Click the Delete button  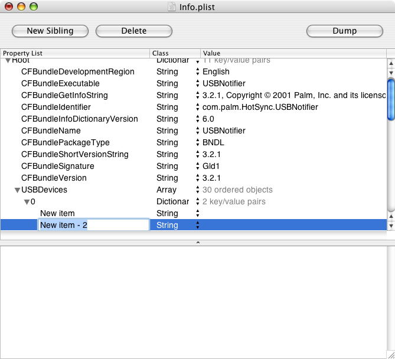pyautogui.click(x=134, y=31)
